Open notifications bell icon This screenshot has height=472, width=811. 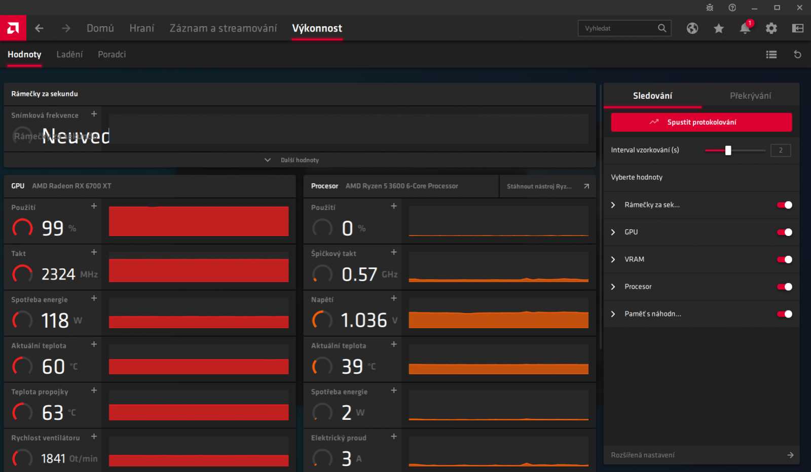pos(745,28)
